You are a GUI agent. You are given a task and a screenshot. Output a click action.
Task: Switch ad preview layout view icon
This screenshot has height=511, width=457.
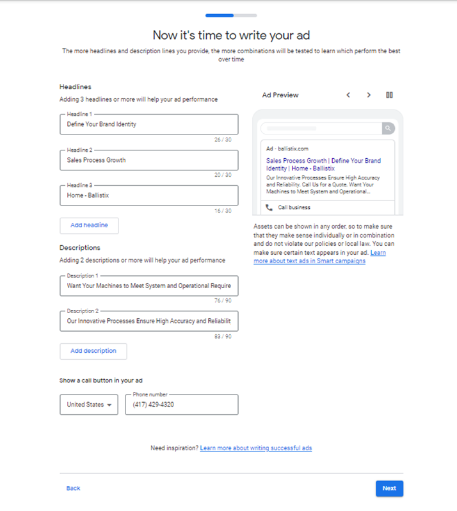(389, 95)
